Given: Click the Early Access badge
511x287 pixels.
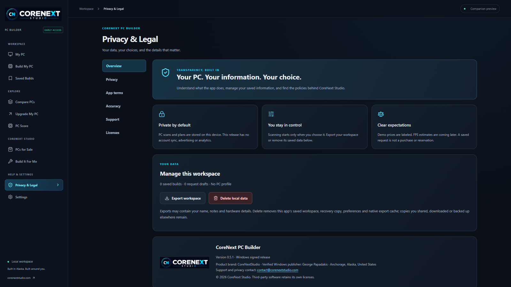Looking at the screenshot, I should click(x=53, y=30).
